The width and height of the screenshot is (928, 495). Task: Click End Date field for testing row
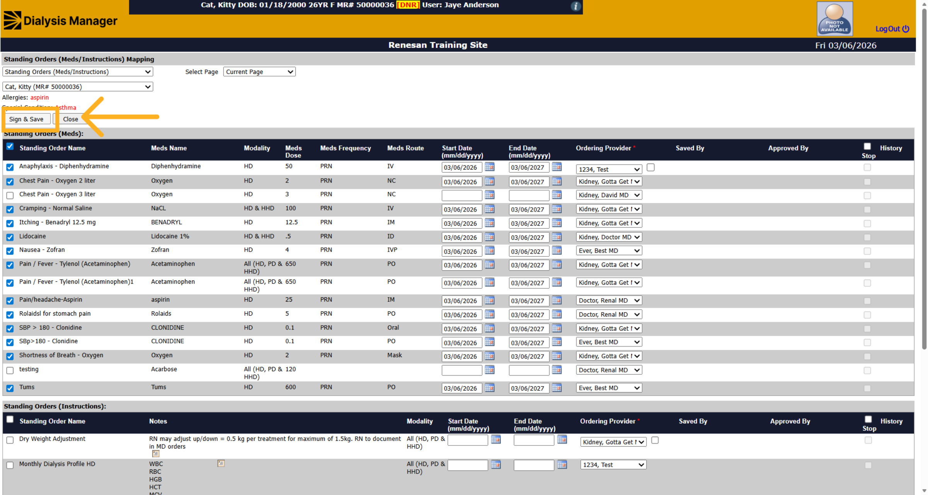coord(529,370)
